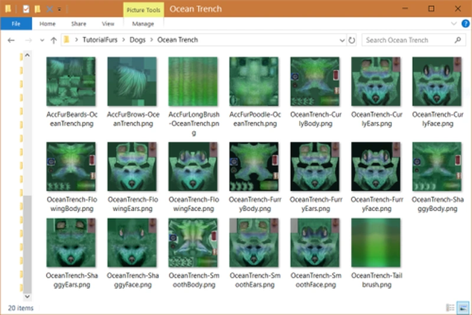Select the OceanTrench-FlowingFace.png thumbnail
The image size is (472, 315).
(193, 167)
